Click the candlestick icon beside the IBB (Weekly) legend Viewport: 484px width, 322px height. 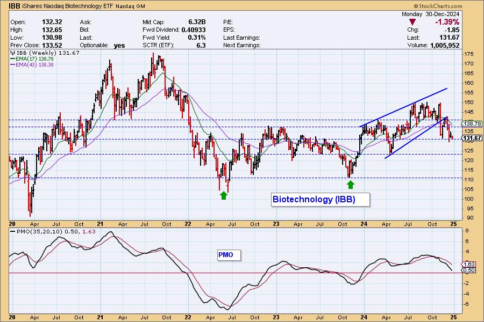point(13,53)
